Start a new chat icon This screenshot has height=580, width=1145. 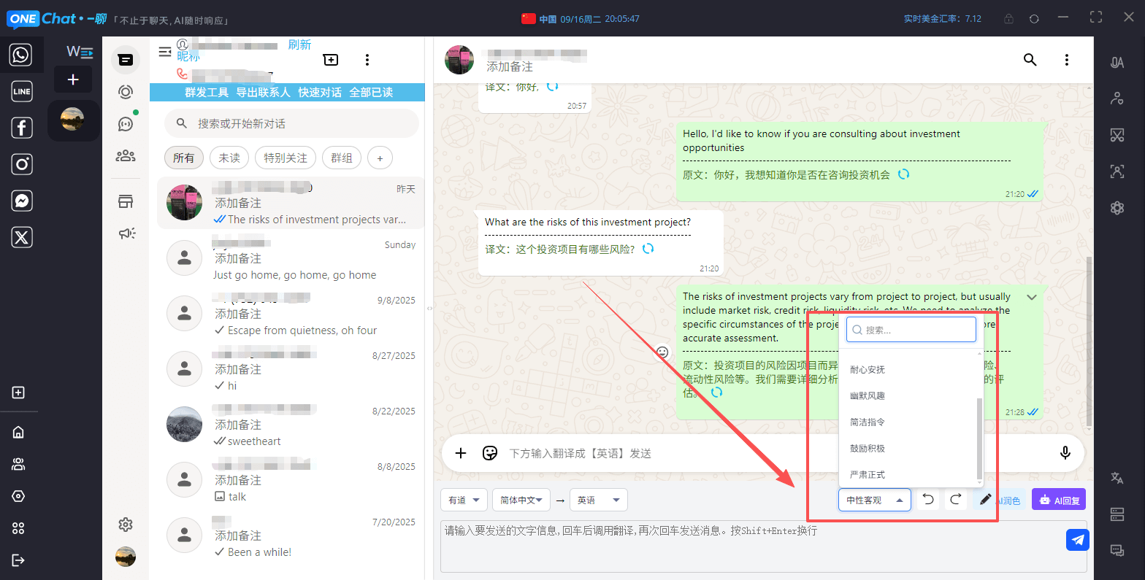click(x=331, y=60)
